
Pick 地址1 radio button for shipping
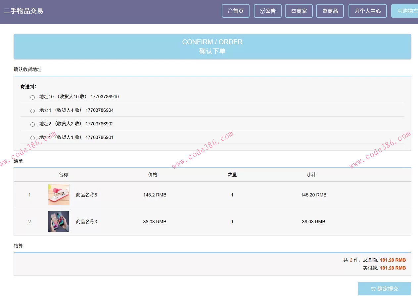pos(32,138)
